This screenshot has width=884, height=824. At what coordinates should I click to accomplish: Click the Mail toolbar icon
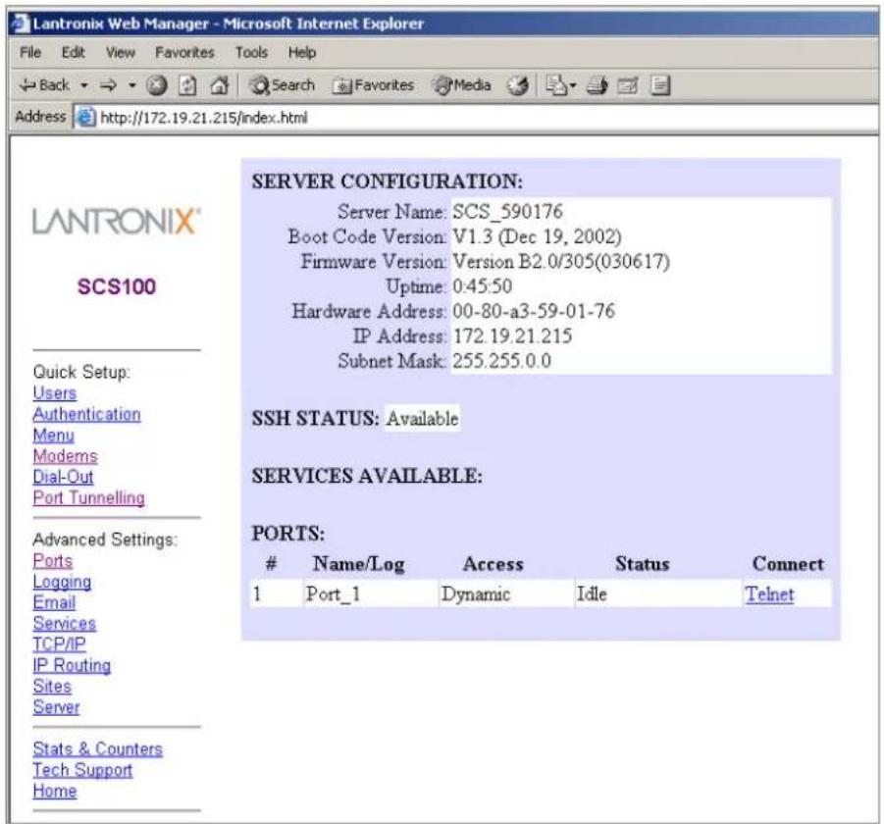click(x=557, y=85)
